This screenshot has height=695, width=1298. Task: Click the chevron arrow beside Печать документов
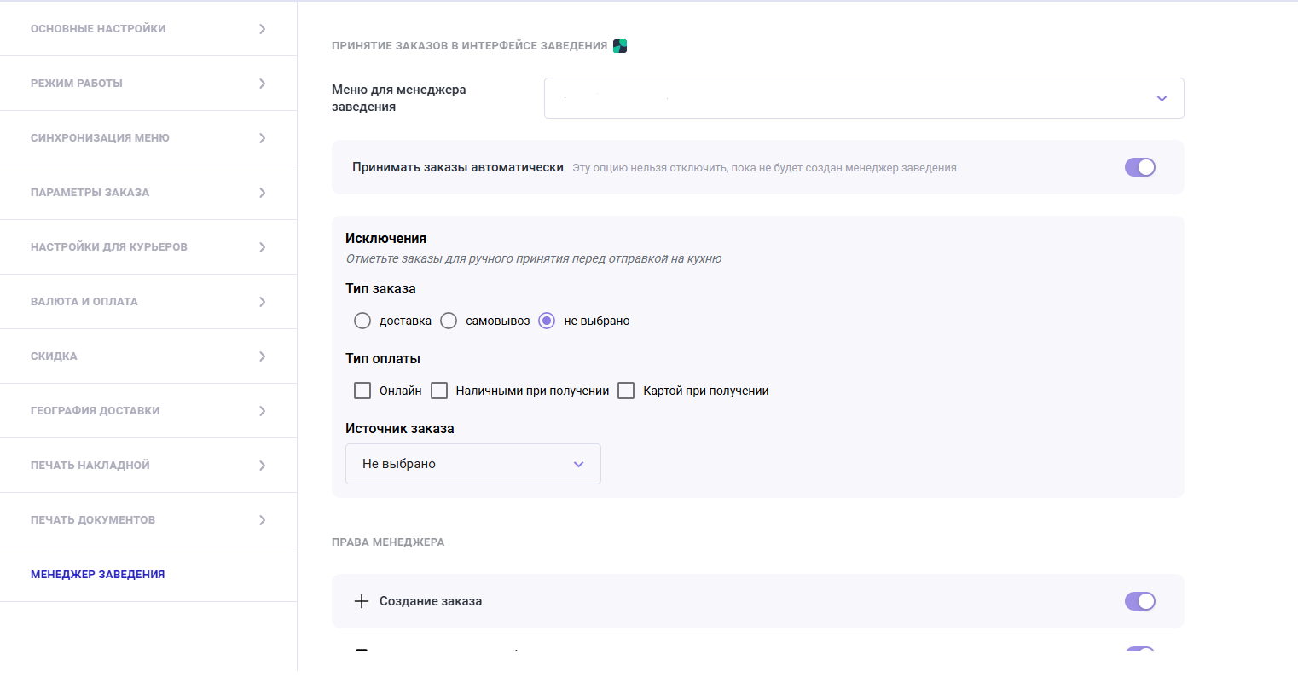coord(263,520)
